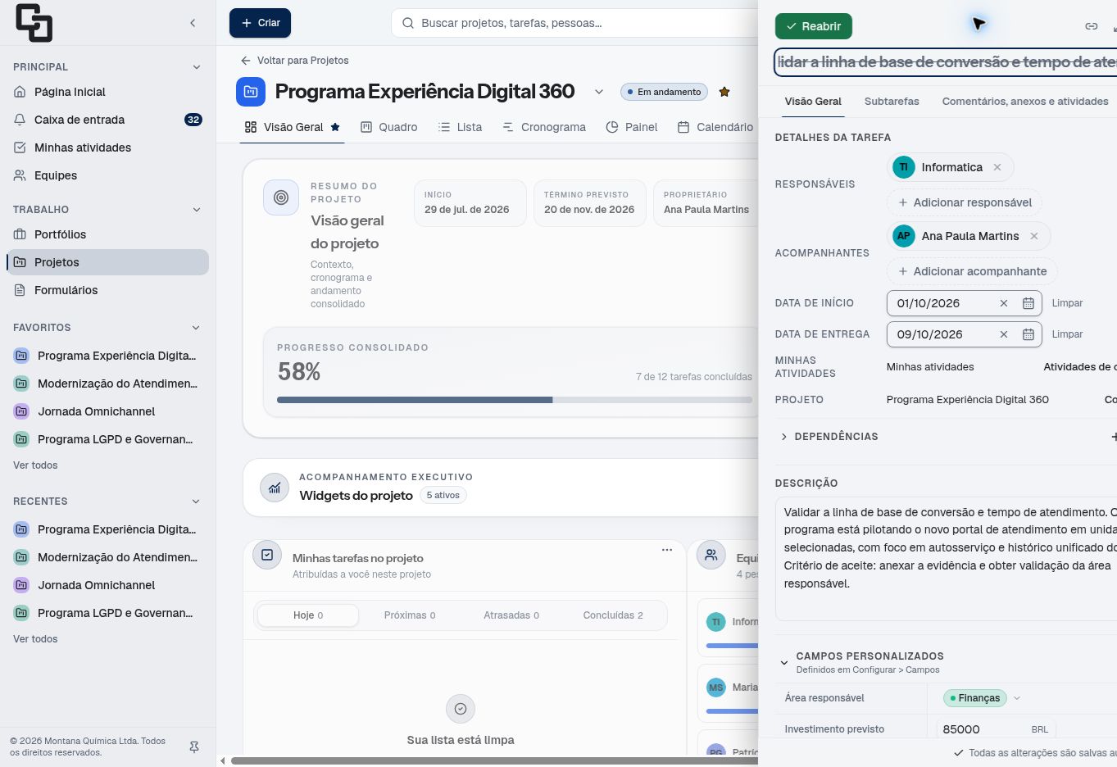
Task: Switch to the Quadro view tab
Action: pyautogui.click(x=389, y=127)
